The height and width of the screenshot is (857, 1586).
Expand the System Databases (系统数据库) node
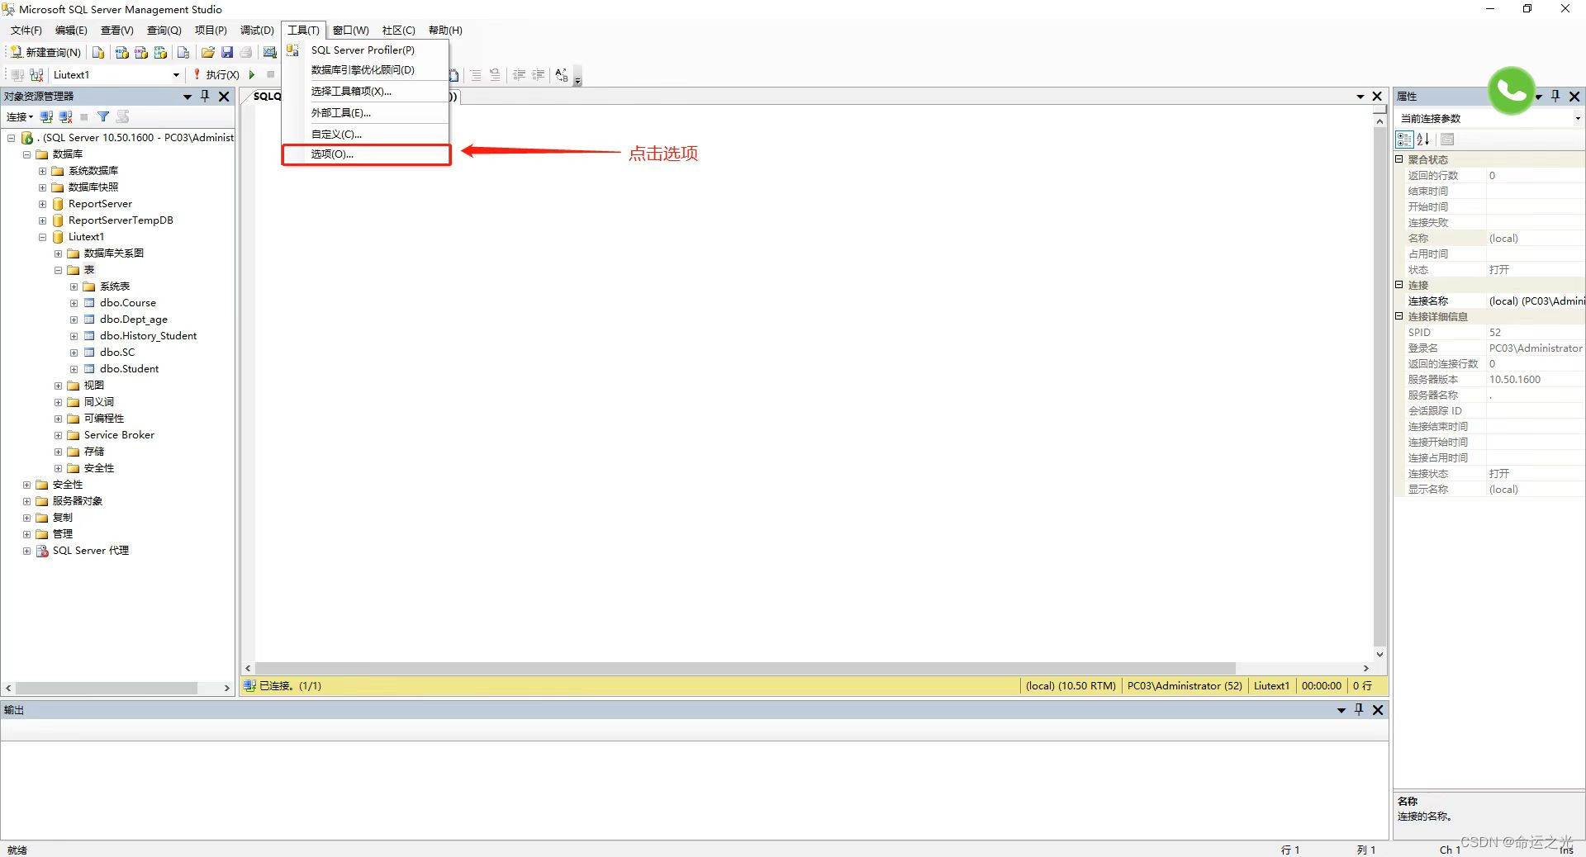click(42, 171)
